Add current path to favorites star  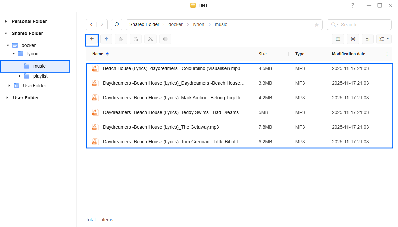pos(317,25)
